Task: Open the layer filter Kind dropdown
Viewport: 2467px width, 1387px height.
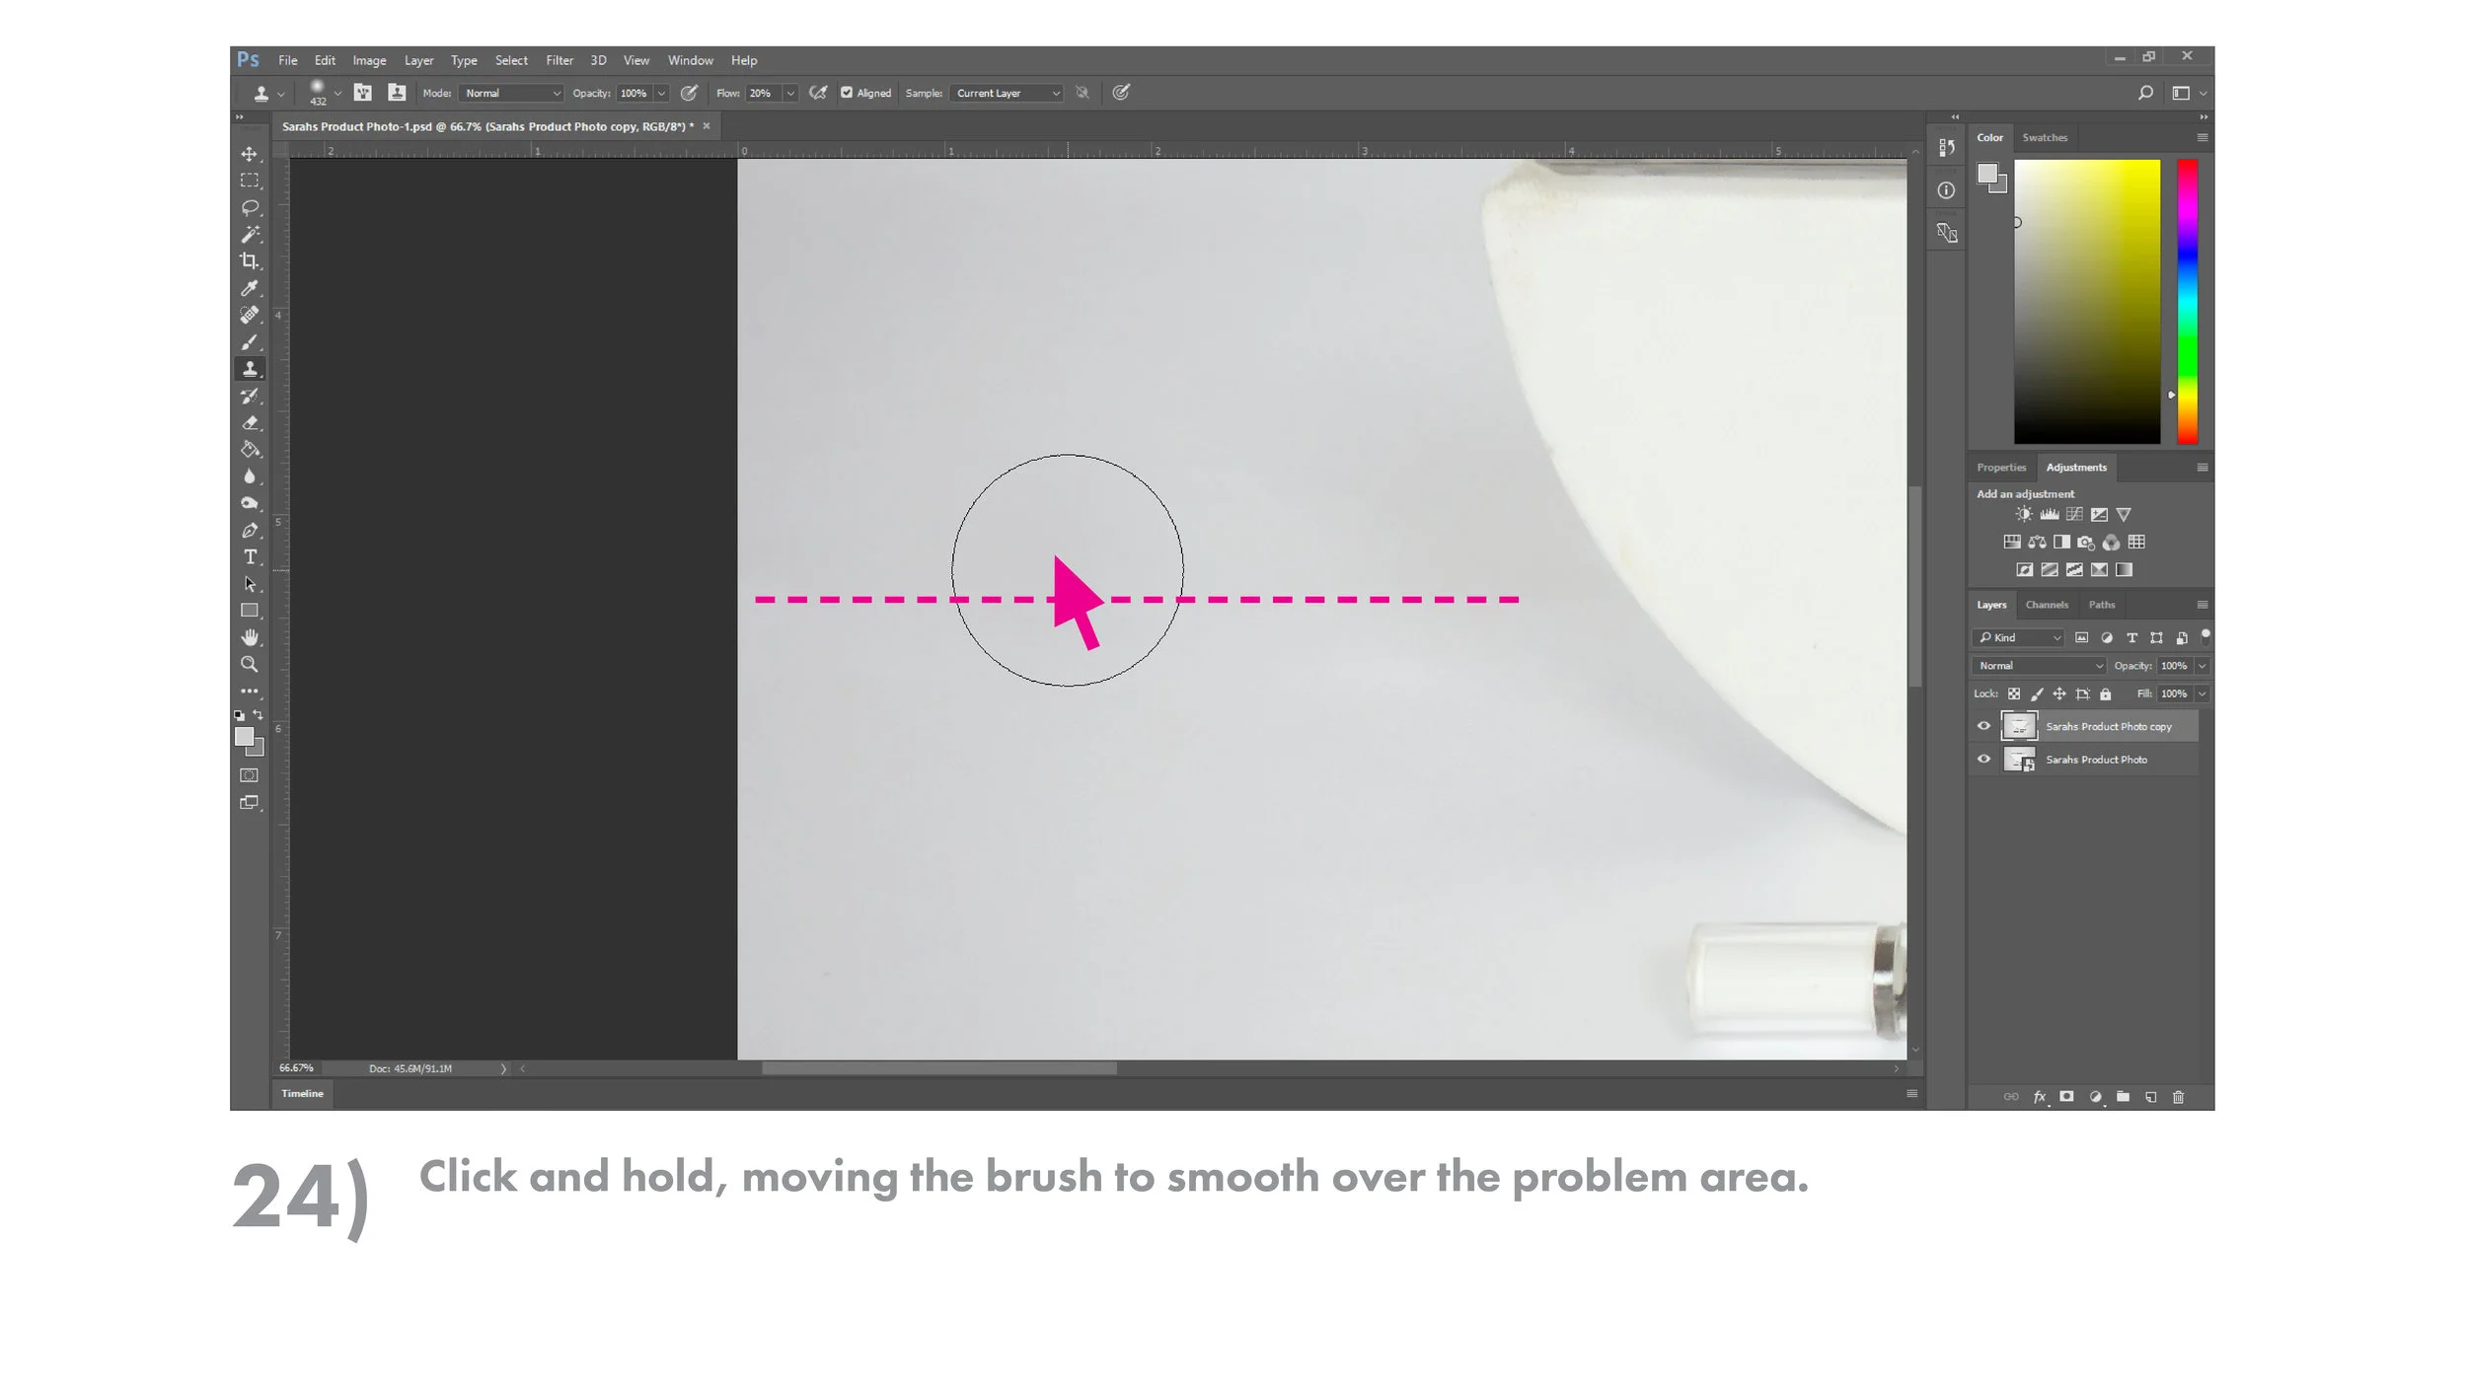Action: pos(2018,637)
